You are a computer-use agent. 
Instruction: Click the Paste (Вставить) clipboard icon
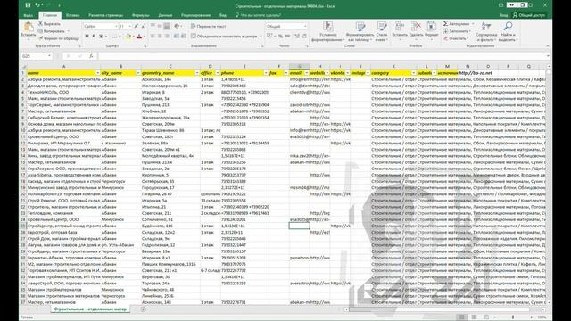[28, 27]
